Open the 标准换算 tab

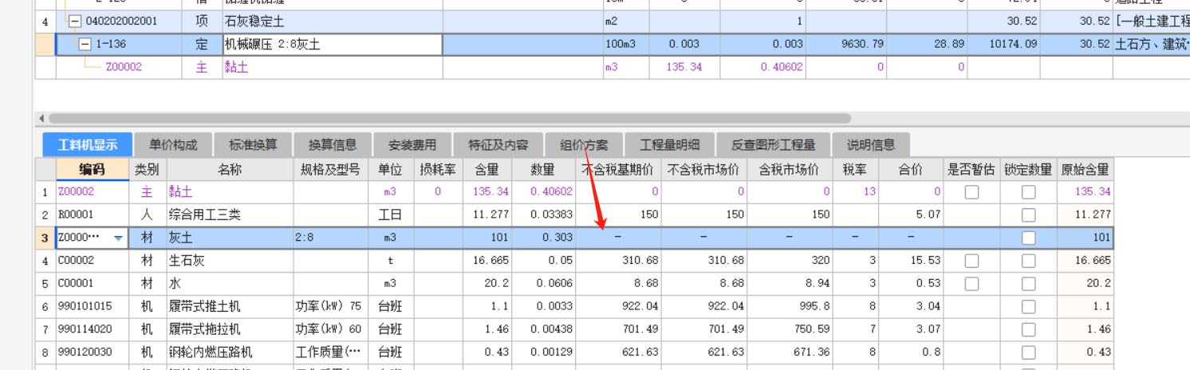[253, 145]
